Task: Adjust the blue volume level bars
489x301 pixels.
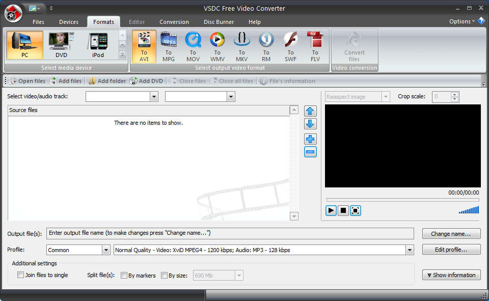Action: tap(469, 210)
